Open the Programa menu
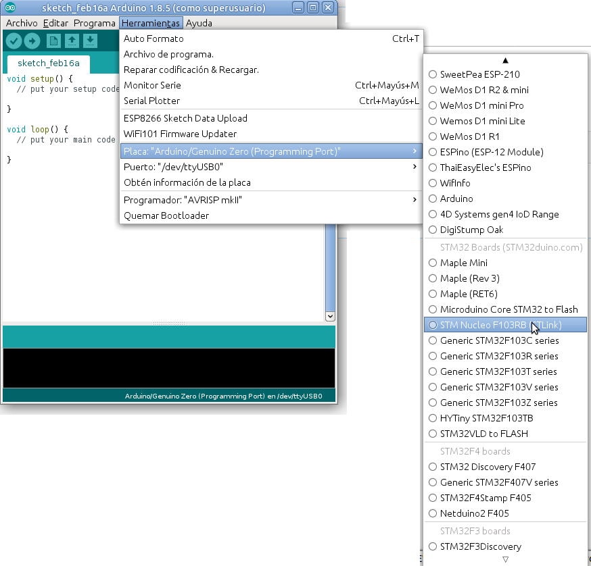 (x=94, y=23)
